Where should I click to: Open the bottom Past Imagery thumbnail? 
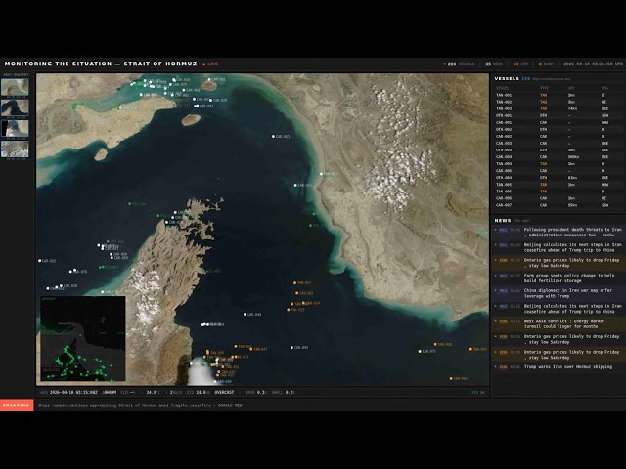pos(15,149)
